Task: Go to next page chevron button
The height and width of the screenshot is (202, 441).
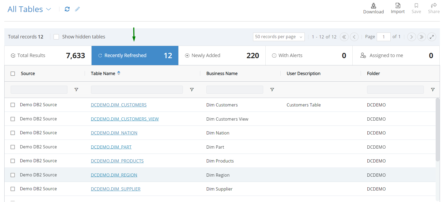Action: (x=412, y=37)
